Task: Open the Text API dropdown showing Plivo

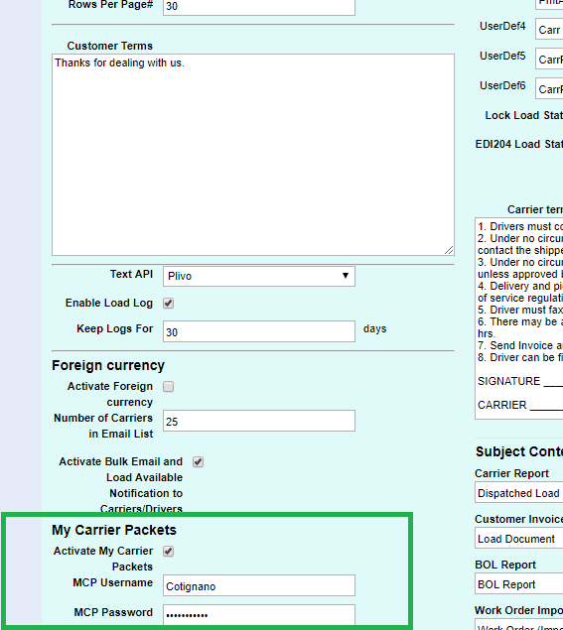Action: pyautogui.click(x=259, y=277)
